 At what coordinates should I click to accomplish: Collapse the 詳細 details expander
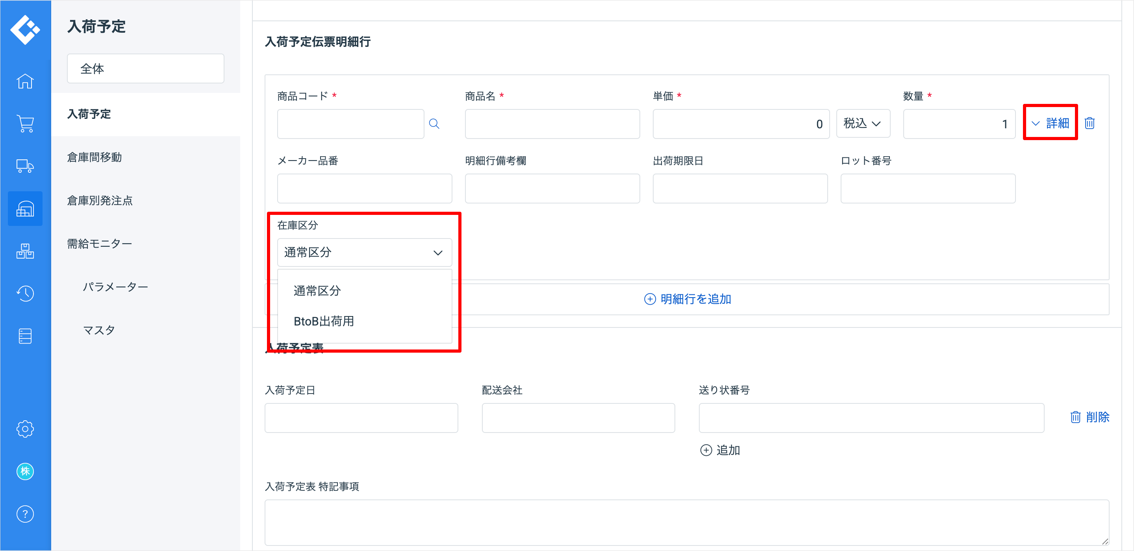(1050, 123)
